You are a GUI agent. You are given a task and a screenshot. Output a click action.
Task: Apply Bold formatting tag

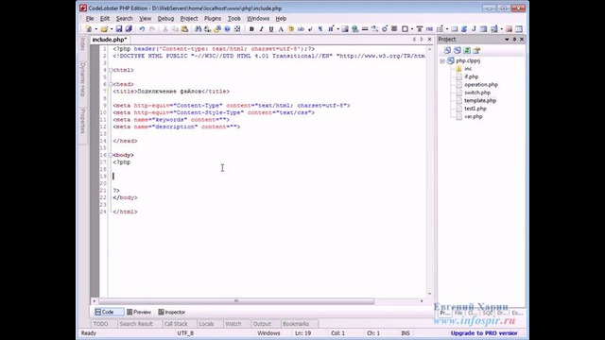click(x=251, y=29)
